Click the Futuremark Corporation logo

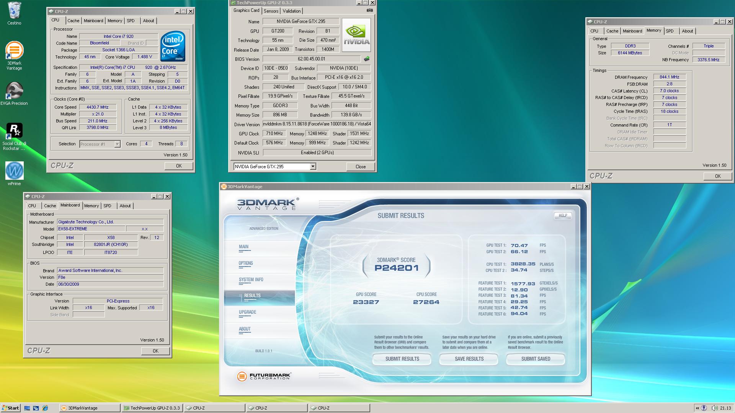point(264,376)
